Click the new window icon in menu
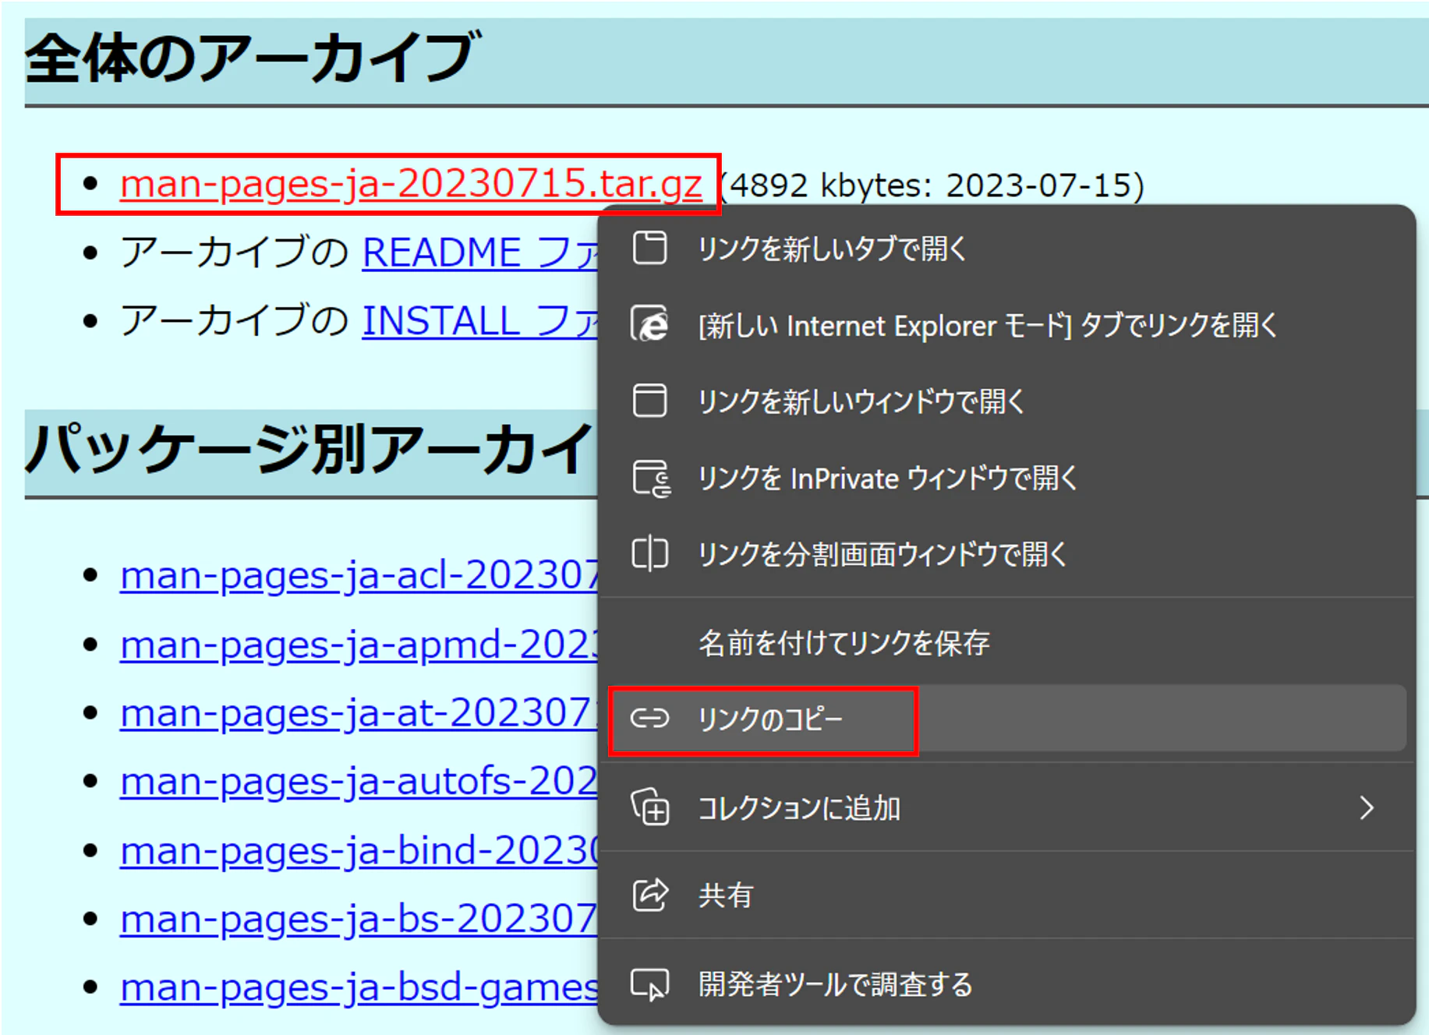 tap(649, 401)
